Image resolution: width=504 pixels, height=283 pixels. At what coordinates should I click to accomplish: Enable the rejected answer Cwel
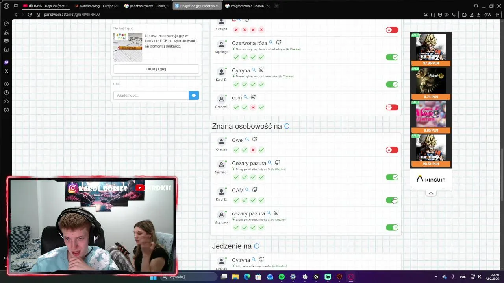[x=392, y=150]
